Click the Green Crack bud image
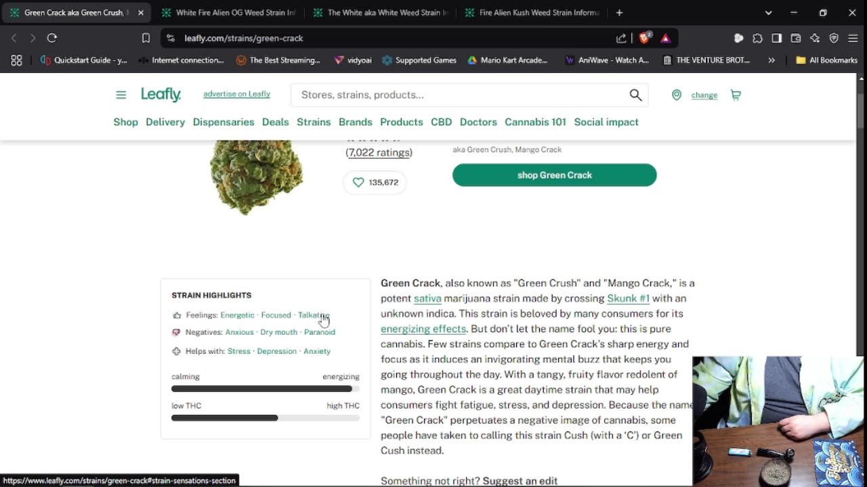Viewport: 867px width, 487px height. [x=256, y=176]
